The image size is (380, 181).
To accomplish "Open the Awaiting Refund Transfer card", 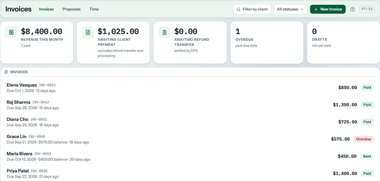I will click(x=190, y=43).
